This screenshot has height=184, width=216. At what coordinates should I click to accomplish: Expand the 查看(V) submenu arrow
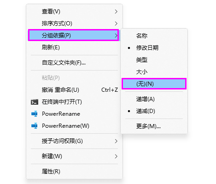(116, 12)
